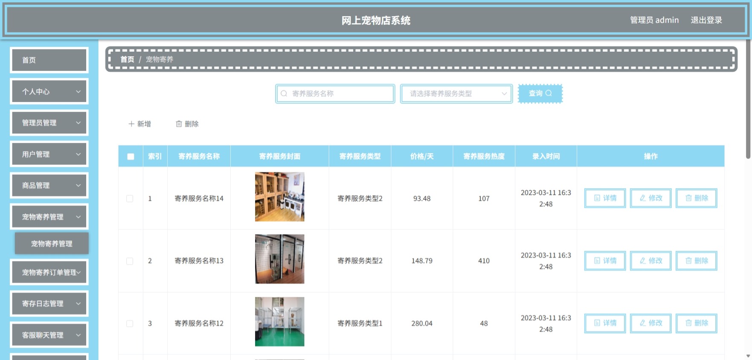Image resolution: width=752 pixels, height=360 pixels.
Task: Open 首页 in the sidebar
Action: click(49, 60)
